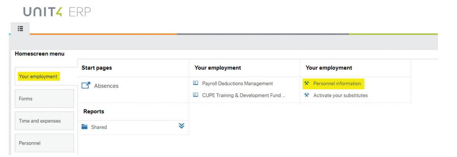Click the Shared folder icon

85,127
